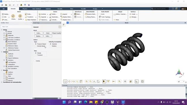Select Steady time option

[x=36, y=53]
